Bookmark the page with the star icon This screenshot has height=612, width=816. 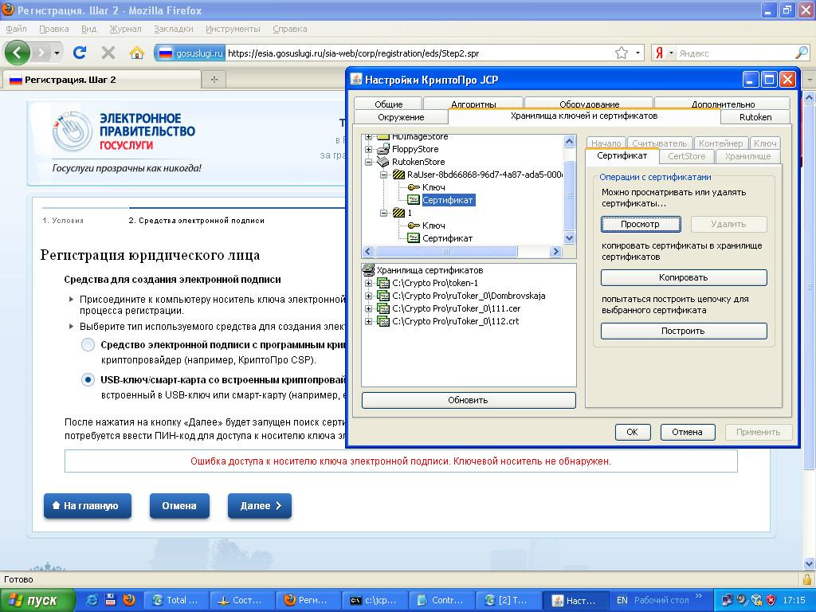622,53
